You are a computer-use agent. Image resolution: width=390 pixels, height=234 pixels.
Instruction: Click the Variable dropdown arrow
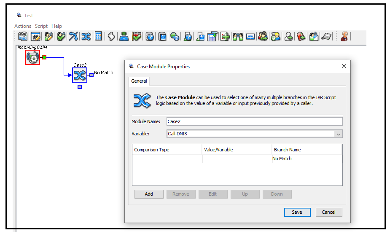coord(338,134)
